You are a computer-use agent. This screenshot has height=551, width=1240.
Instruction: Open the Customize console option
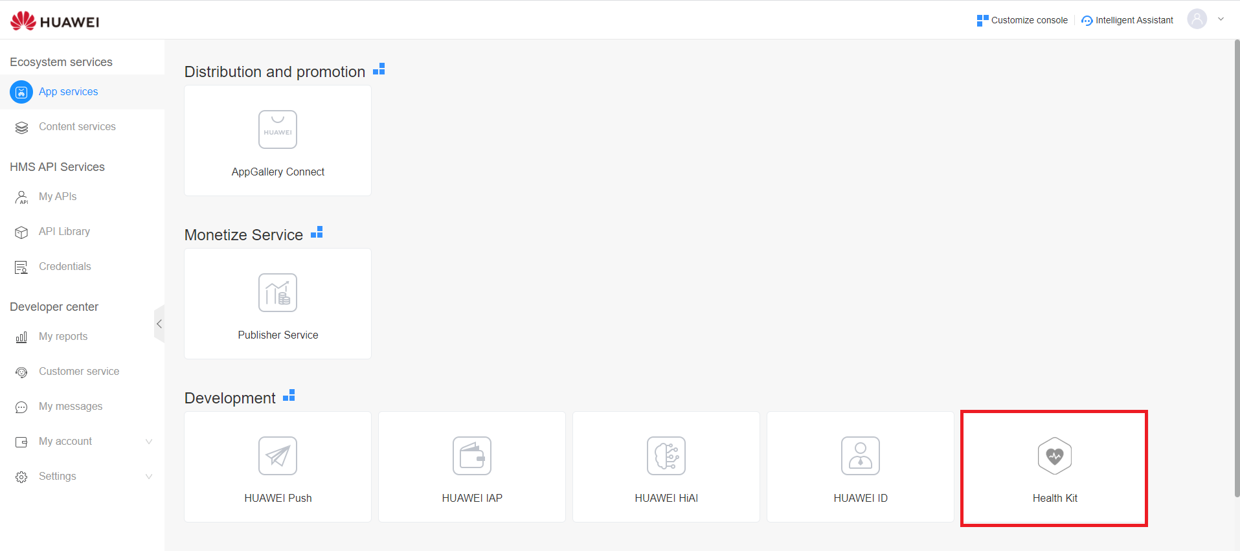click(x=1022, y=20)
